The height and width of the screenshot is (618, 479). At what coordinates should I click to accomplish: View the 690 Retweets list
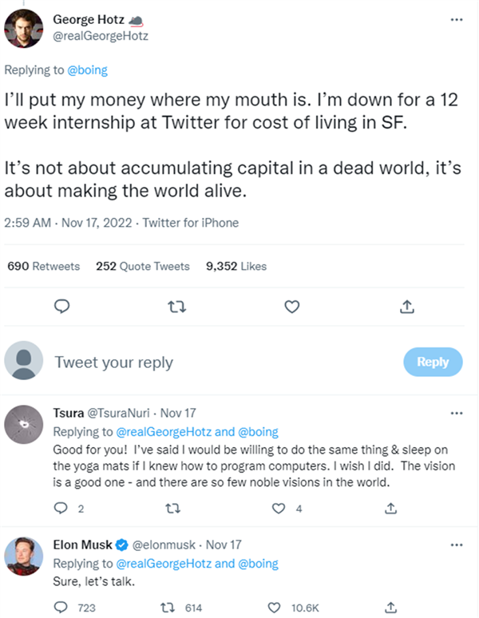tap(43, 266)
